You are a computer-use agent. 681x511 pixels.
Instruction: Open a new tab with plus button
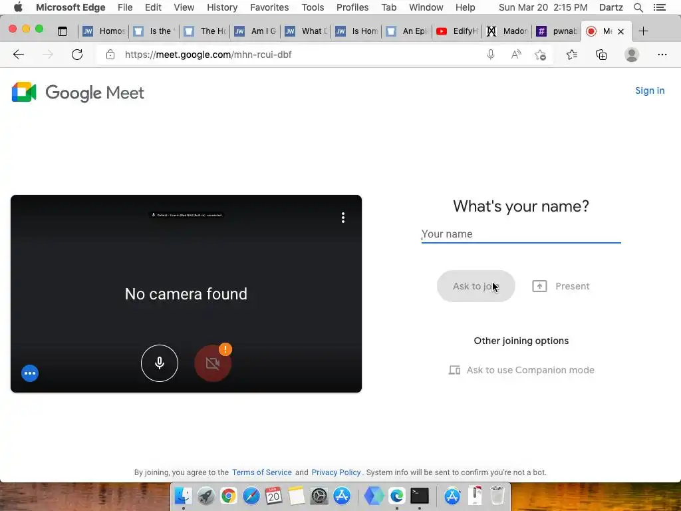click(643, 31)
